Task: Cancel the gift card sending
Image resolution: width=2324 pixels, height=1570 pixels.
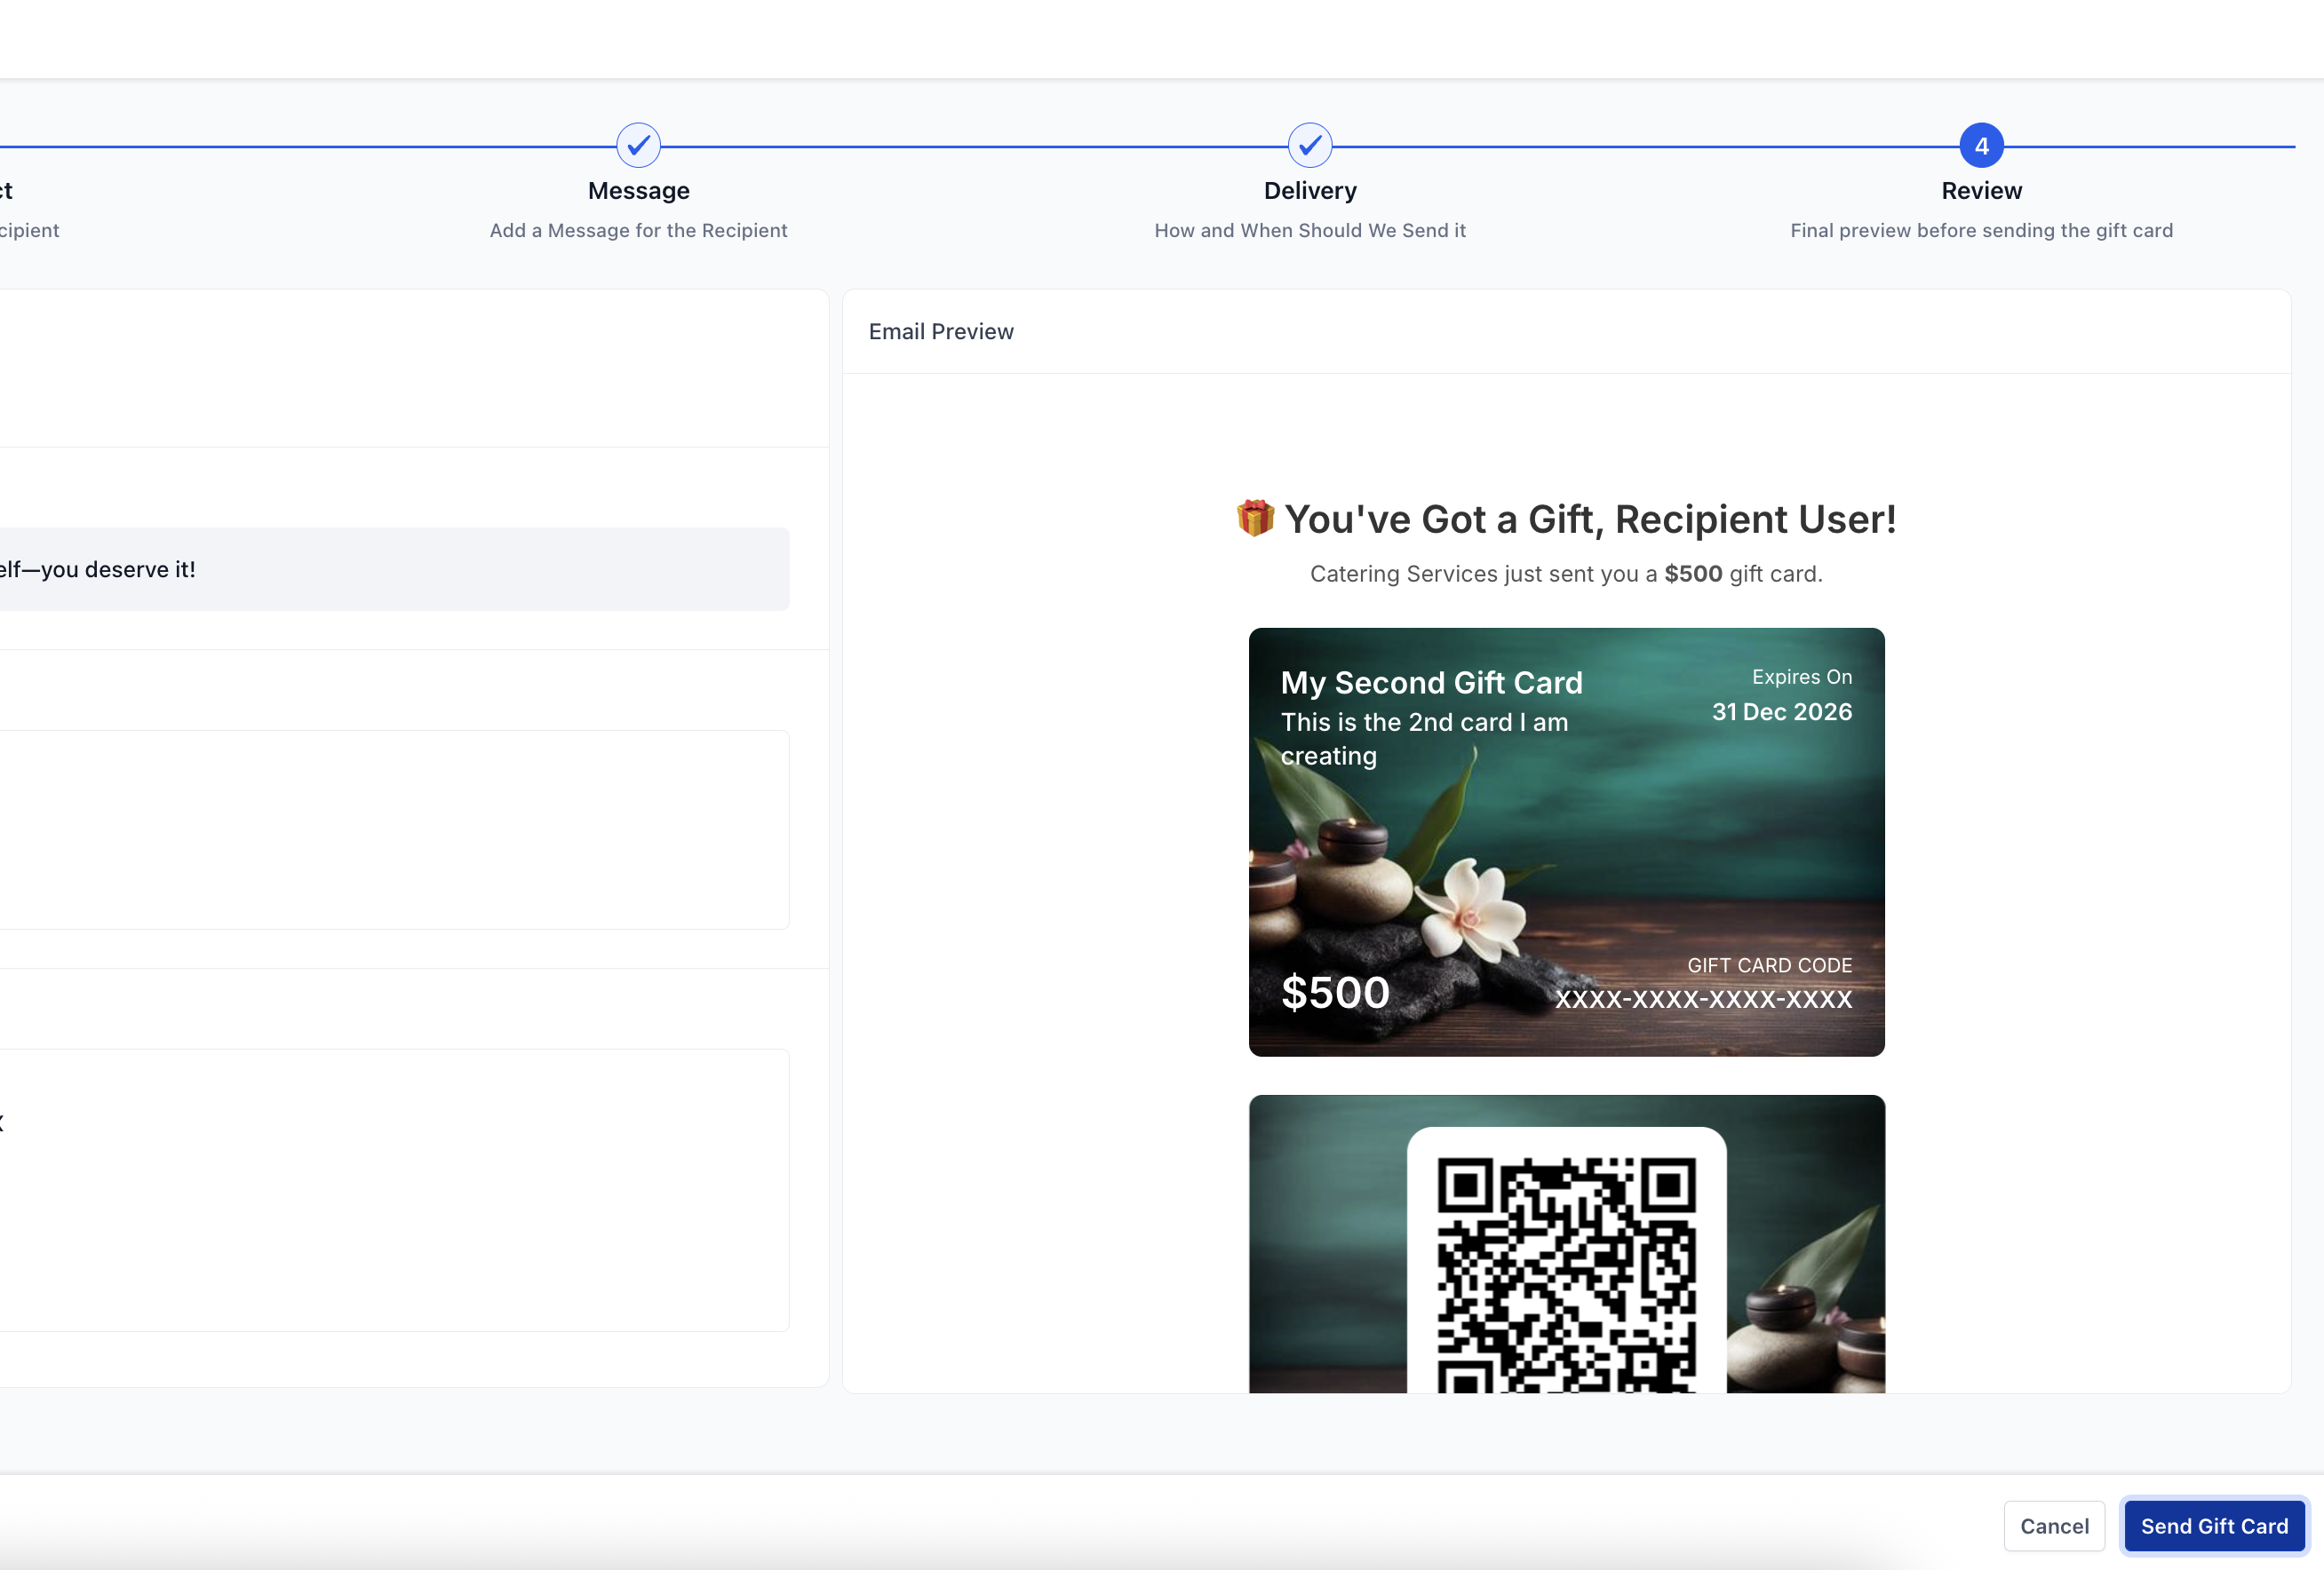Action: (2053, 1526)
